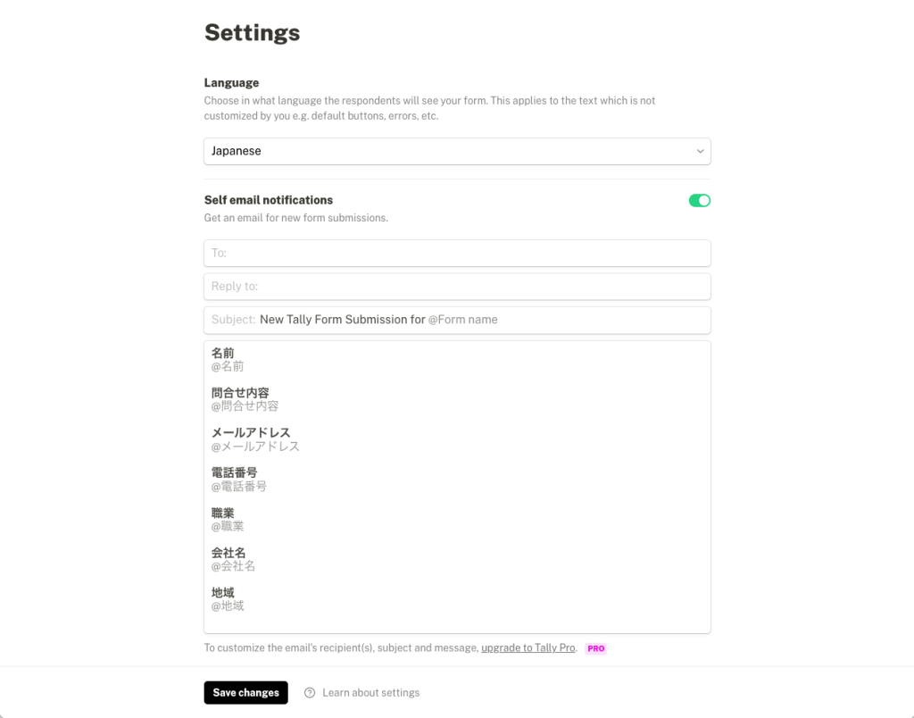
Task: Click the @Form name mention tag
Action: pos(463,320)
